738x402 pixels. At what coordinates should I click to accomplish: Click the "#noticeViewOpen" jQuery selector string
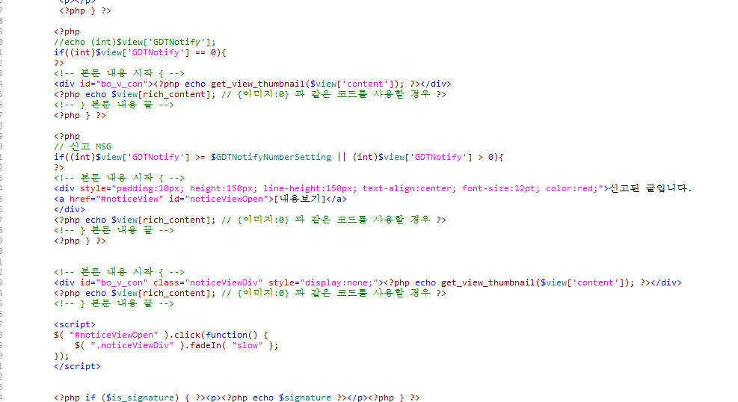pyautogui.click(x=114, y=335)
